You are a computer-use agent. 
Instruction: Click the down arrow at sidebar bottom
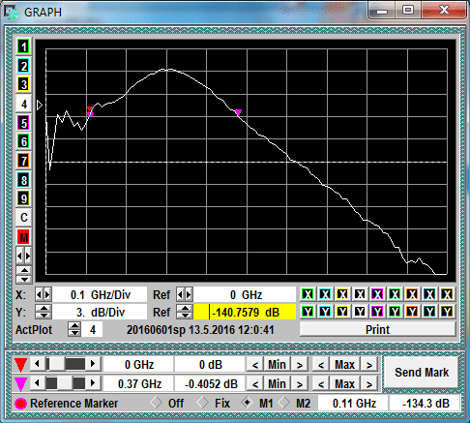click(24, 279)
